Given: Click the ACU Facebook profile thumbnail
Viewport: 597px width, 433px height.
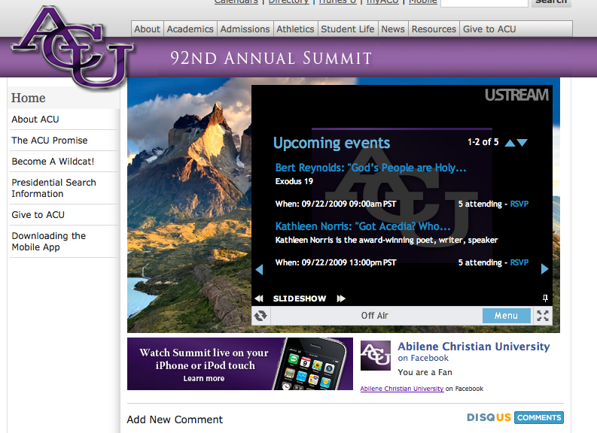Looking at the screenshot, I should tap(376, 356).
